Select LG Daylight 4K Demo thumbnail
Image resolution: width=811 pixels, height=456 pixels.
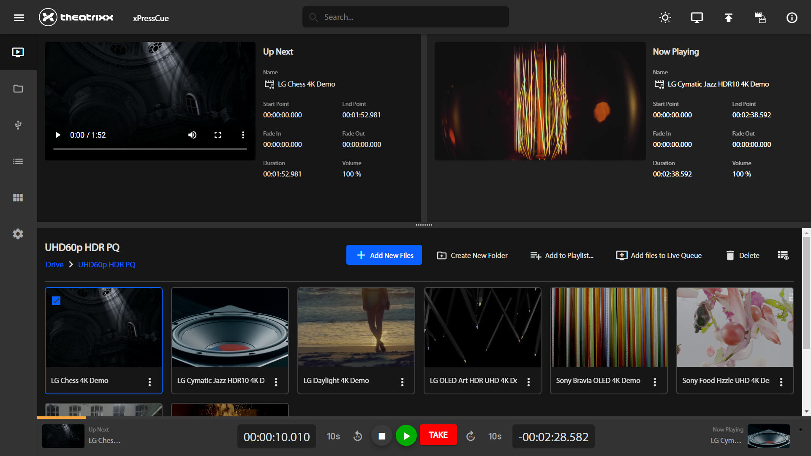click(356, 328)
